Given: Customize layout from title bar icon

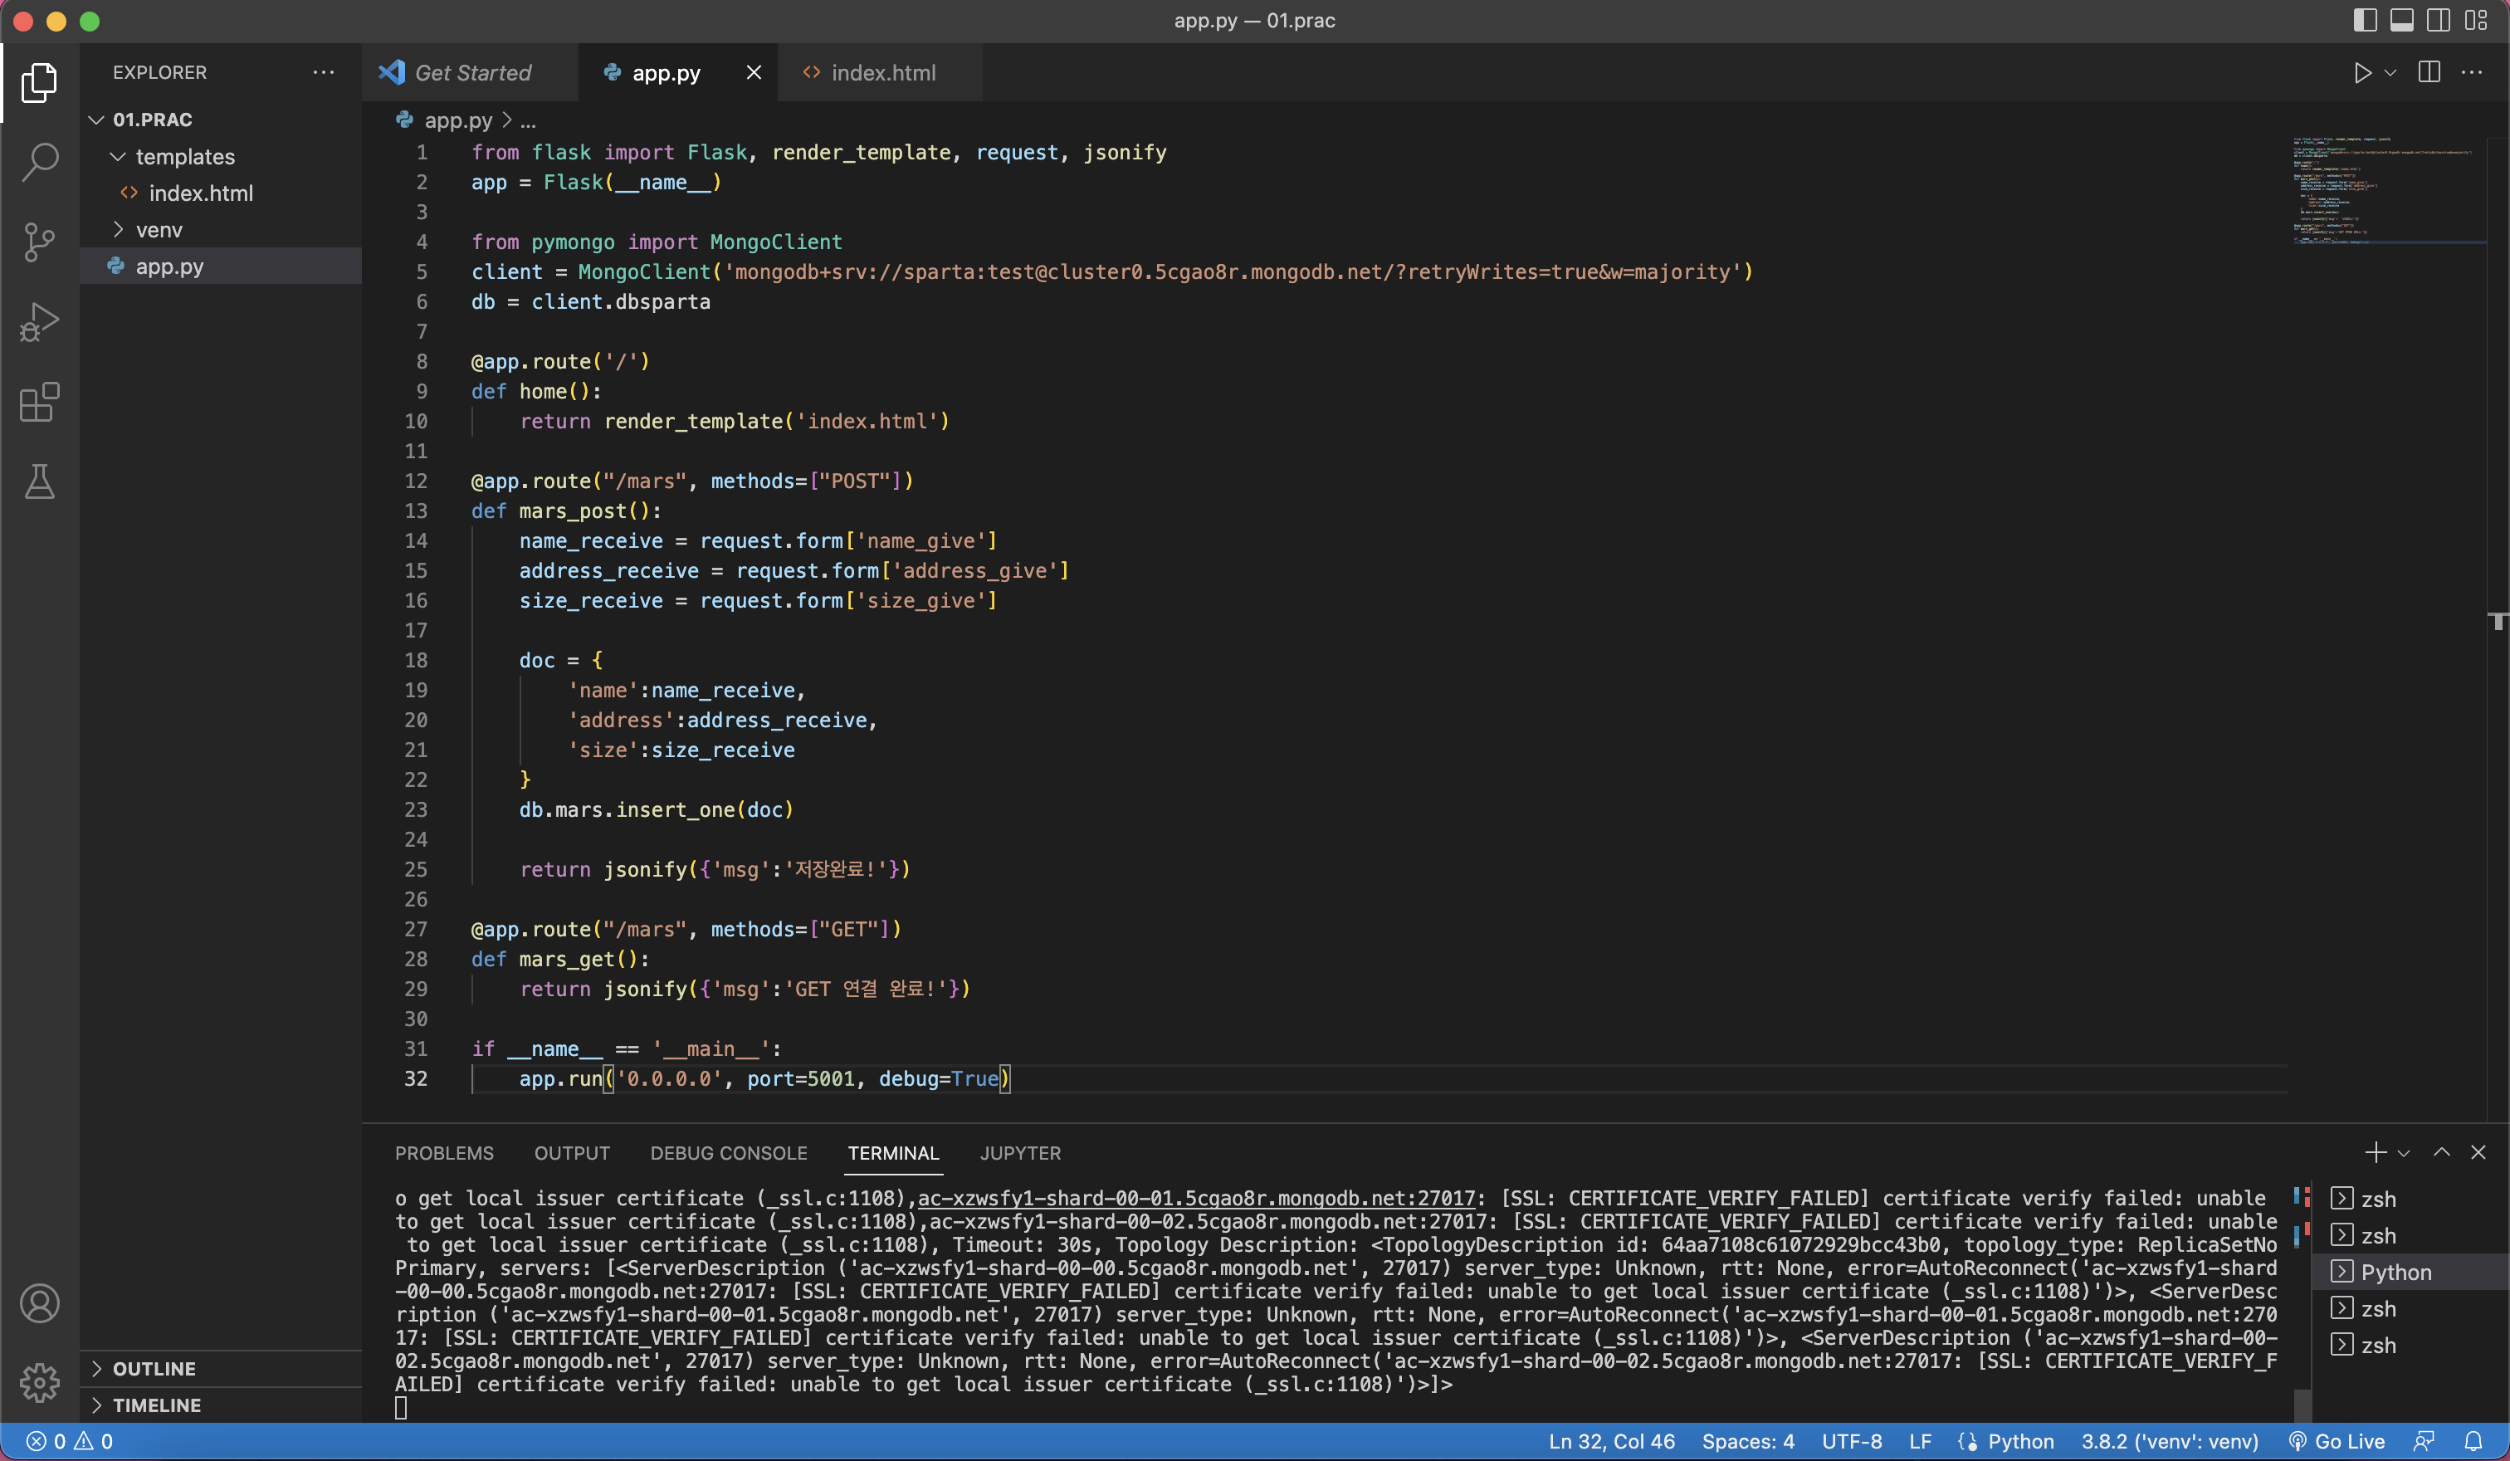Looking at the screenshot, I should (x=2476, y=20).
